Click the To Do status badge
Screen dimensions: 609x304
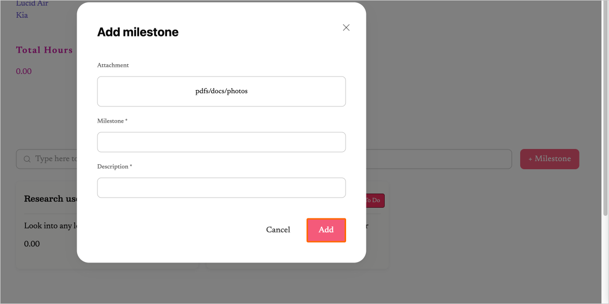tap(375, 200)
